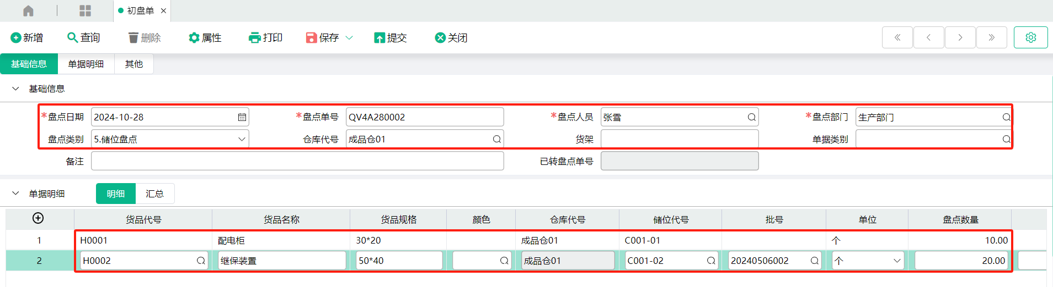Open the grid apps menu icon
This screenshot has height=287, width=1053.
(85, 10)
